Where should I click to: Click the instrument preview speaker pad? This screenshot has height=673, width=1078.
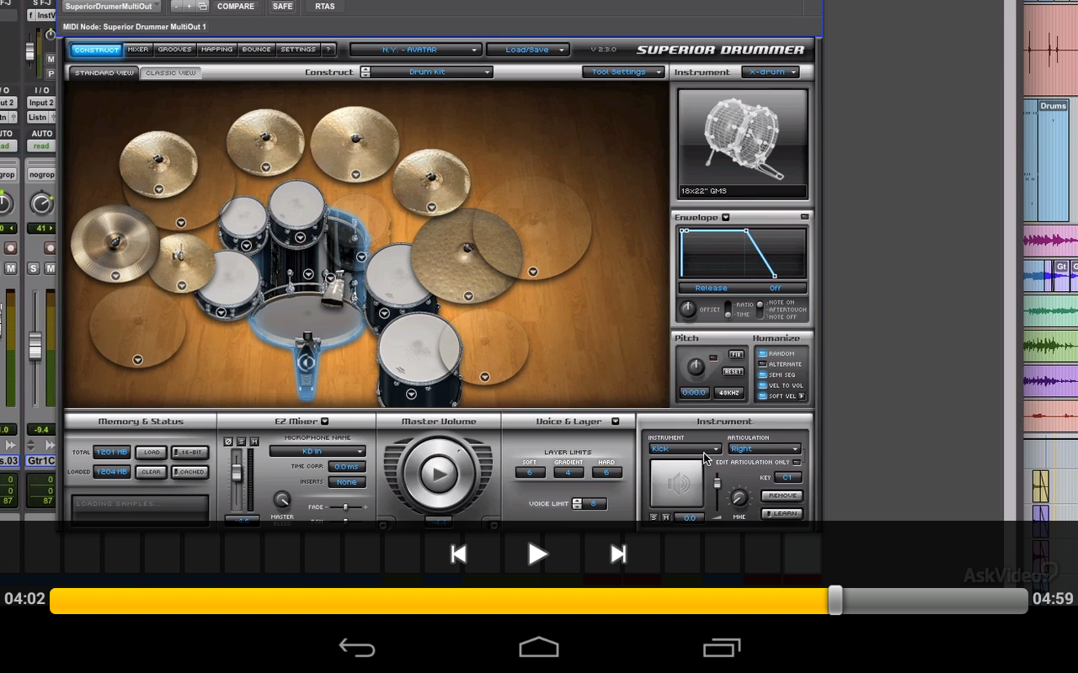pos(677,484)
